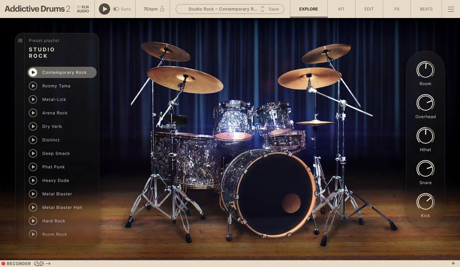
Task: Play the Roomy Tama preset
Action: (33, 86)
